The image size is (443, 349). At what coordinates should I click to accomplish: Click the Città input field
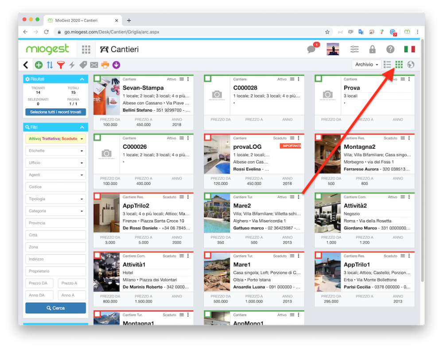click(56, 235)
